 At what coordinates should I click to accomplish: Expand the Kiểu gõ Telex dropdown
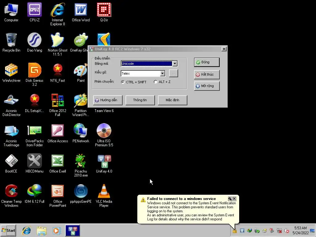(x=163, y=73)
